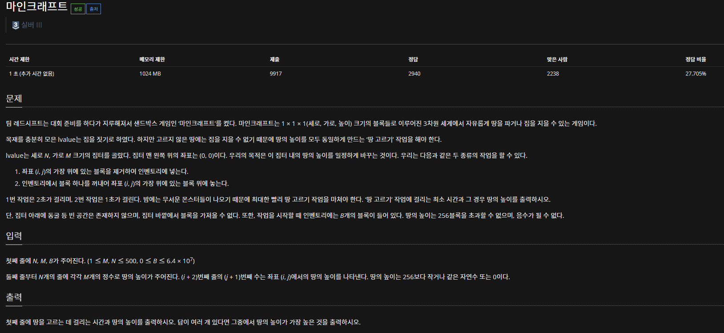Click the Silver III tier badge icon

click(x=16, y=25)
